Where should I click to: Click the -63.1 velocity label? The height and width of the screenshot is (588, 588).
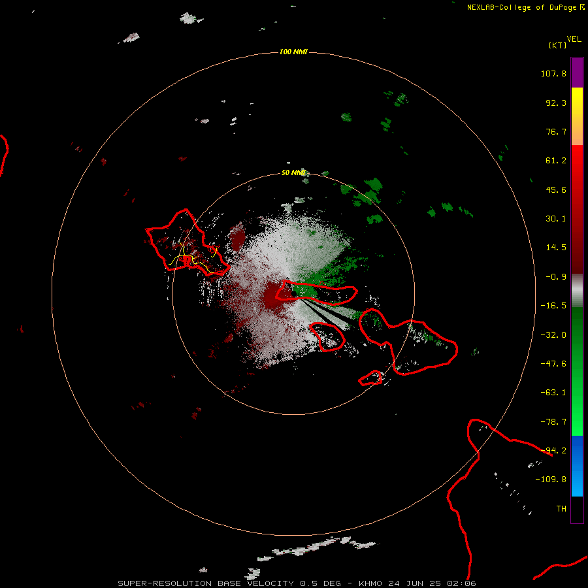coord(553,393)
